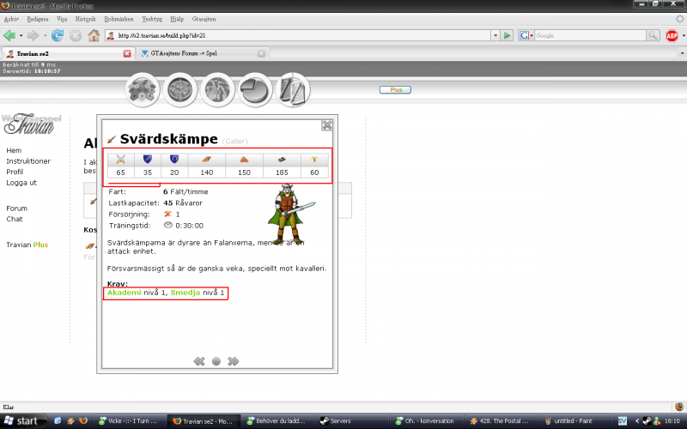687x429 pixels.
Task: Click the round dot between the unit arrows
Action: point(216,361)
